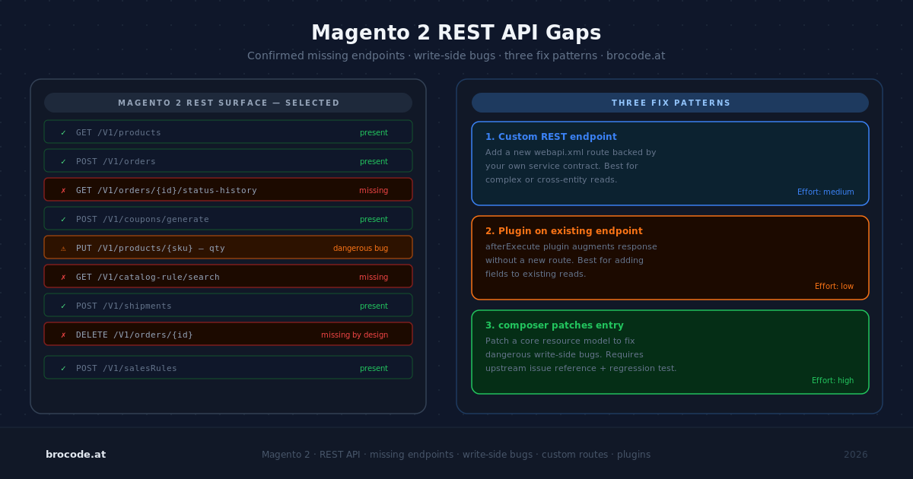Click the checkmark icon beside POST /V1/orders

[63, 161]
